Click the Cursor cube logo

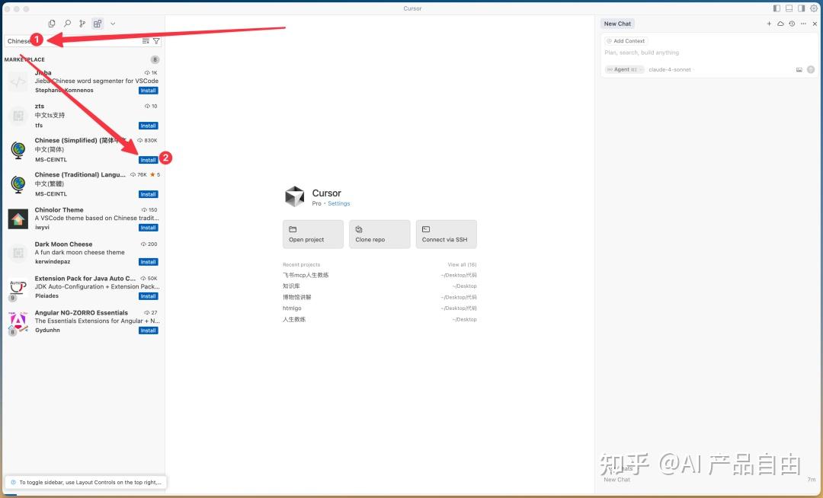click(x=294, y=196)
